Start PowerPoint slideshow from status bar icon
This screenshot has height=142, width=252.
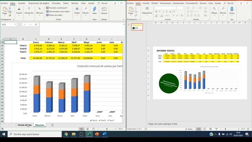point(217,129)
